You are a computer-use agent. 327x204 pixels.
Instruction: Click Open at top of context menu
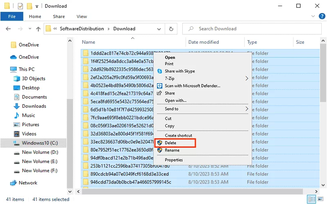point(170,58)
